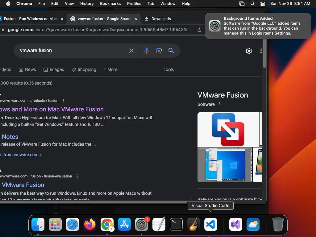This screenshot has width=316, height=237.
Task: Launch Safari from the Dock
Action: [x=73, y=224]
